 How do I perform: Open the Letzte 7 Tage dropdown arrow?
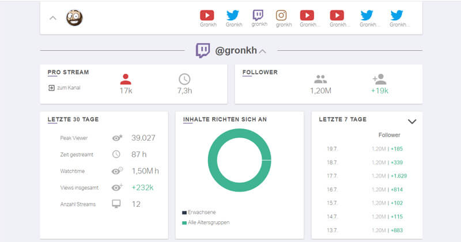tap(412, 122)
